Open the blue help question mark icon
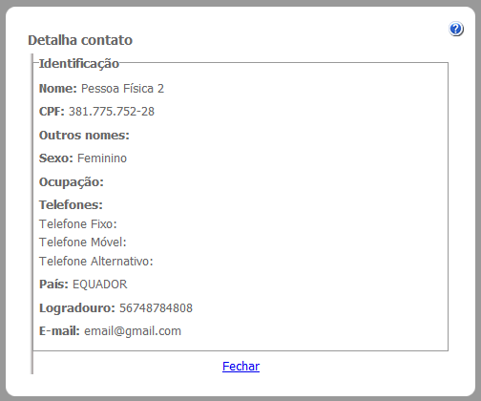Image resolution: width=481 pixels, height=401 pixels. coord(456,29)
